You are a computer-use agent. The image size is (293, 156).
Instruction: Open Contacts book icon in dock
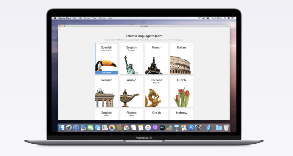(119, 128)
